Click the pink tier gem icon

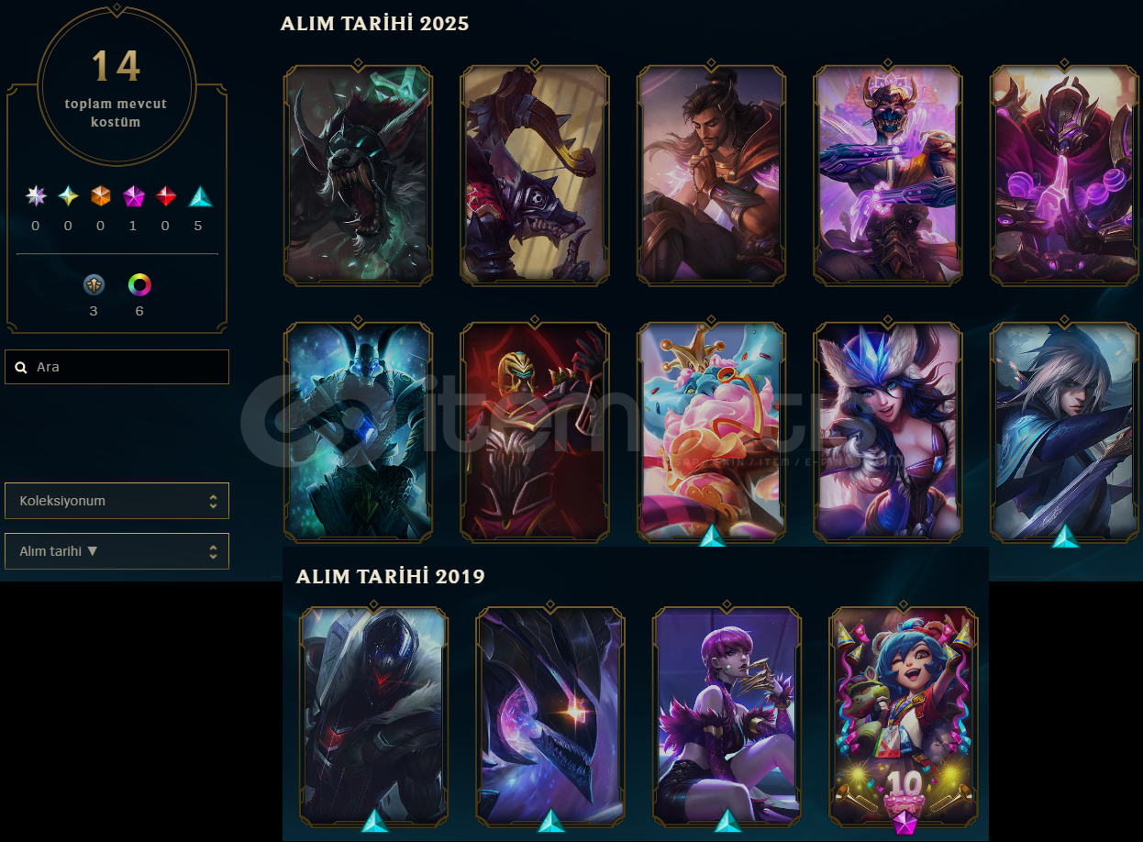[133, 195]
